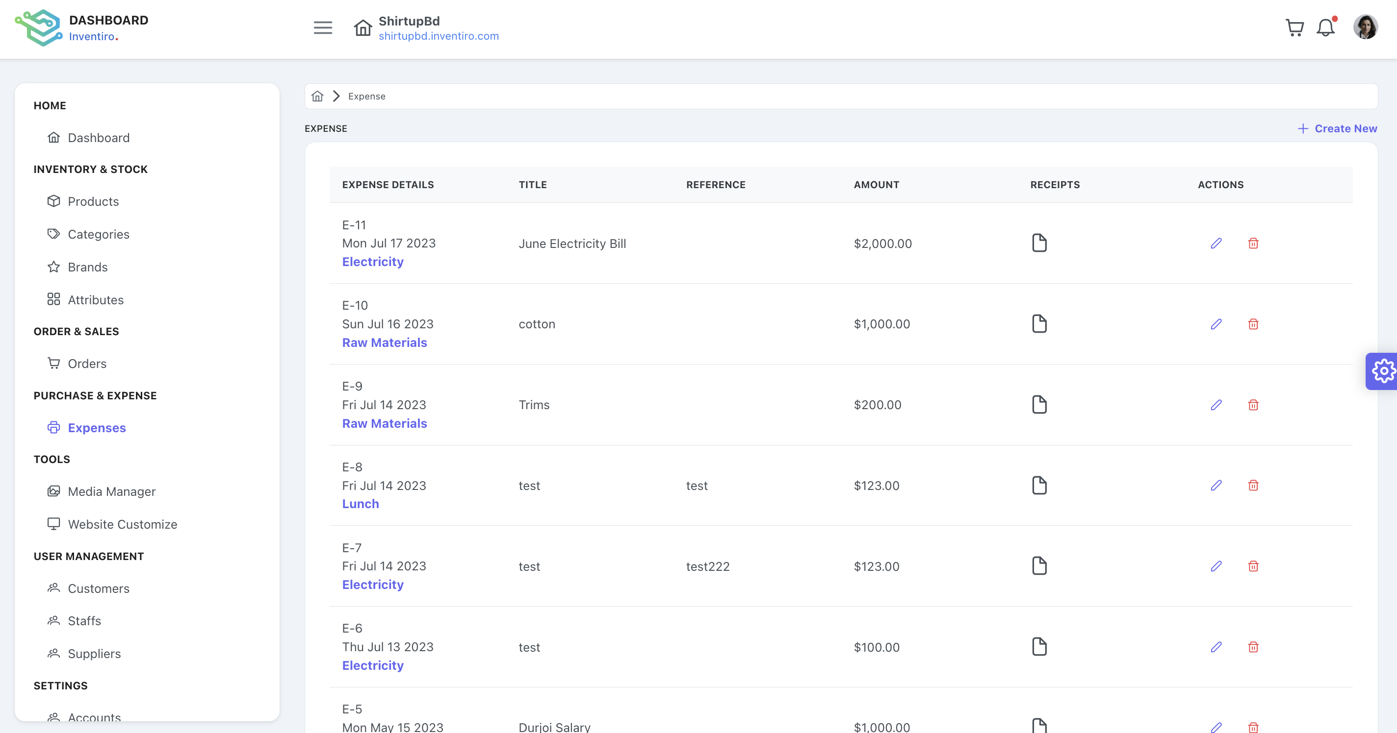
Task: Edit expense E-6
Action: click(x=1216, y=647)
